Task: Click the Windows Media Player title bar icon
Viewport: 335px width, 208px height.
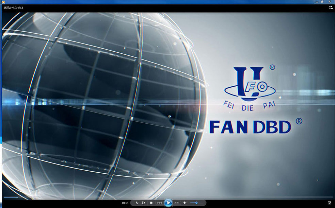Action: pos(3,2)
